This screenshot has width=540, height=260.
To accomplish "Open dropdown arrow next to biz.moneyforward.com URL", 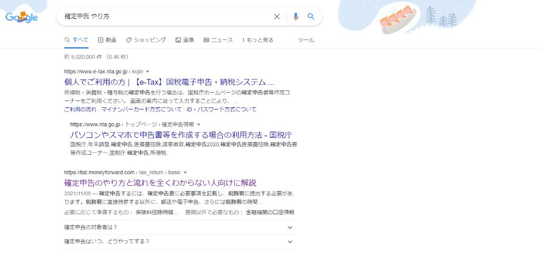I will click(x=185, y=172).
